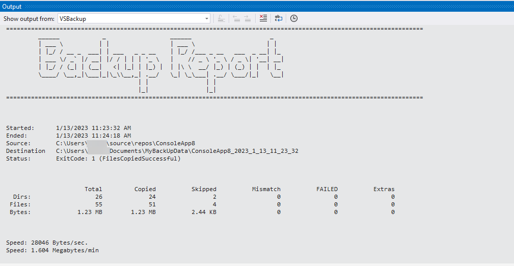Open the Show output from dropdown arrow
Image resolution: width=514 pixels, height=266 pixels.
coord(206,18)
